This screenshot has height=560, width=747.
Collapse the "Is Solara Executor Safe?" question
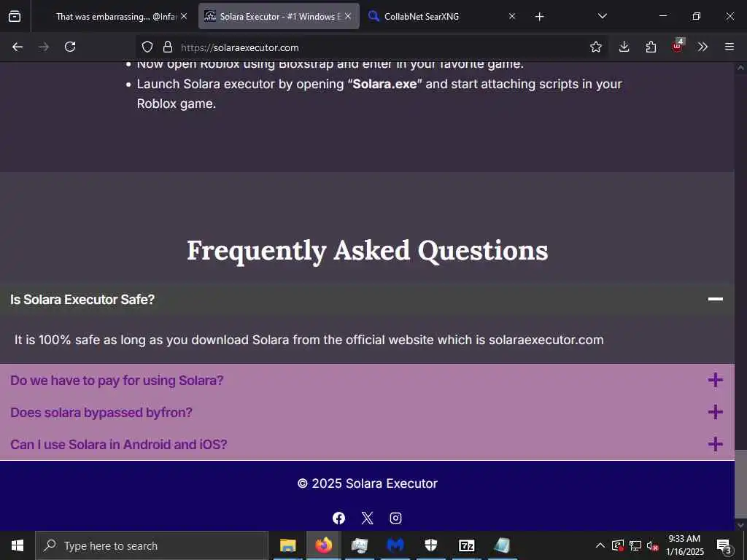click(367, 300)
